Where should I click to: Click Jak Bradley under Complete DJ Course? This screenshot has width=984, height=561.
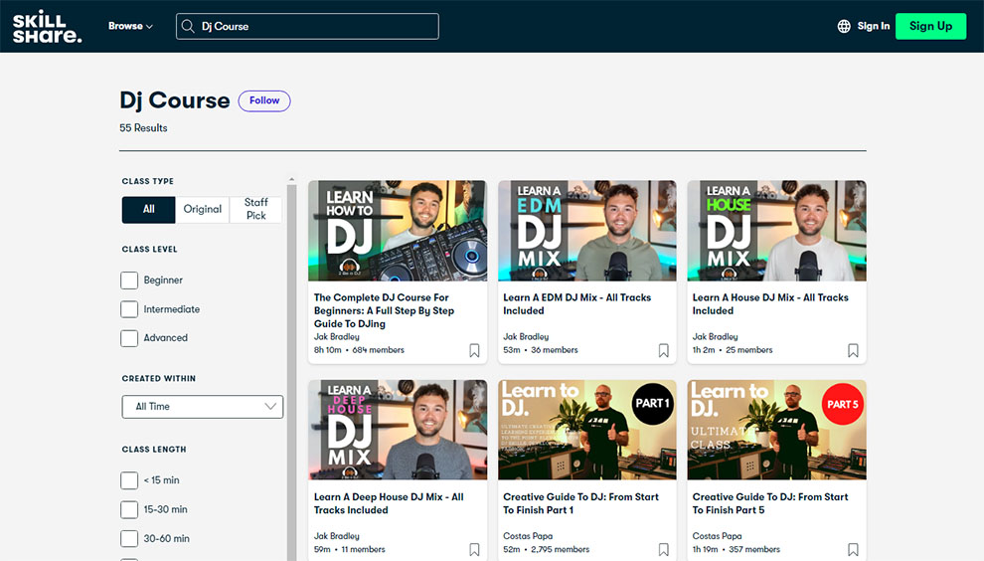pyautogui.click(x=336, y=337)
